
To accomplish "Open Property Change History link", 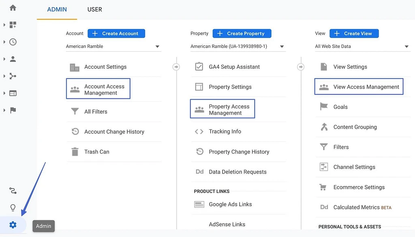I will pyautogui.click(x=239, y=152).
